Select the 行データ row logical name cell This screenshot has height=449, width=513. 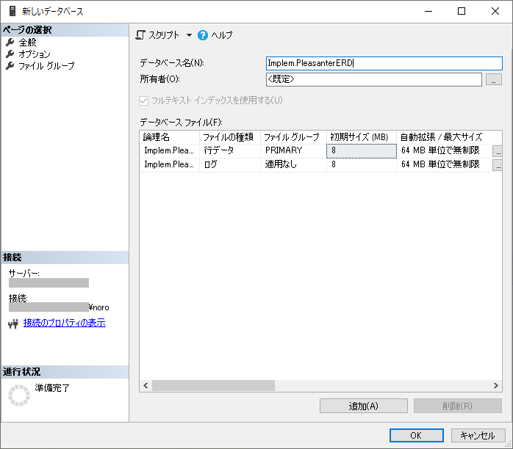(x=170, y=150)
